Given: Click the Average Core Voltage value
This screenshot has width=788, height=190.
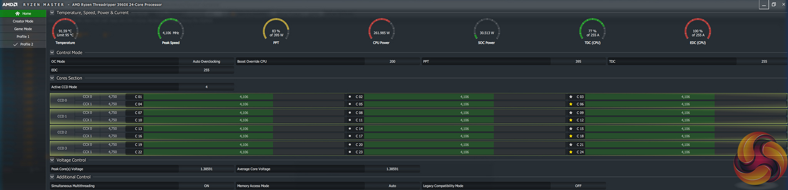Looking at the screenshot, I should [392, 169].
